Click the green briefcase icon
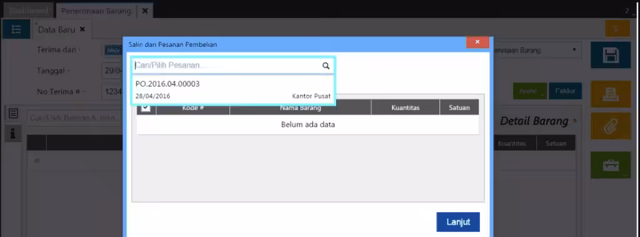 point(611,165)
